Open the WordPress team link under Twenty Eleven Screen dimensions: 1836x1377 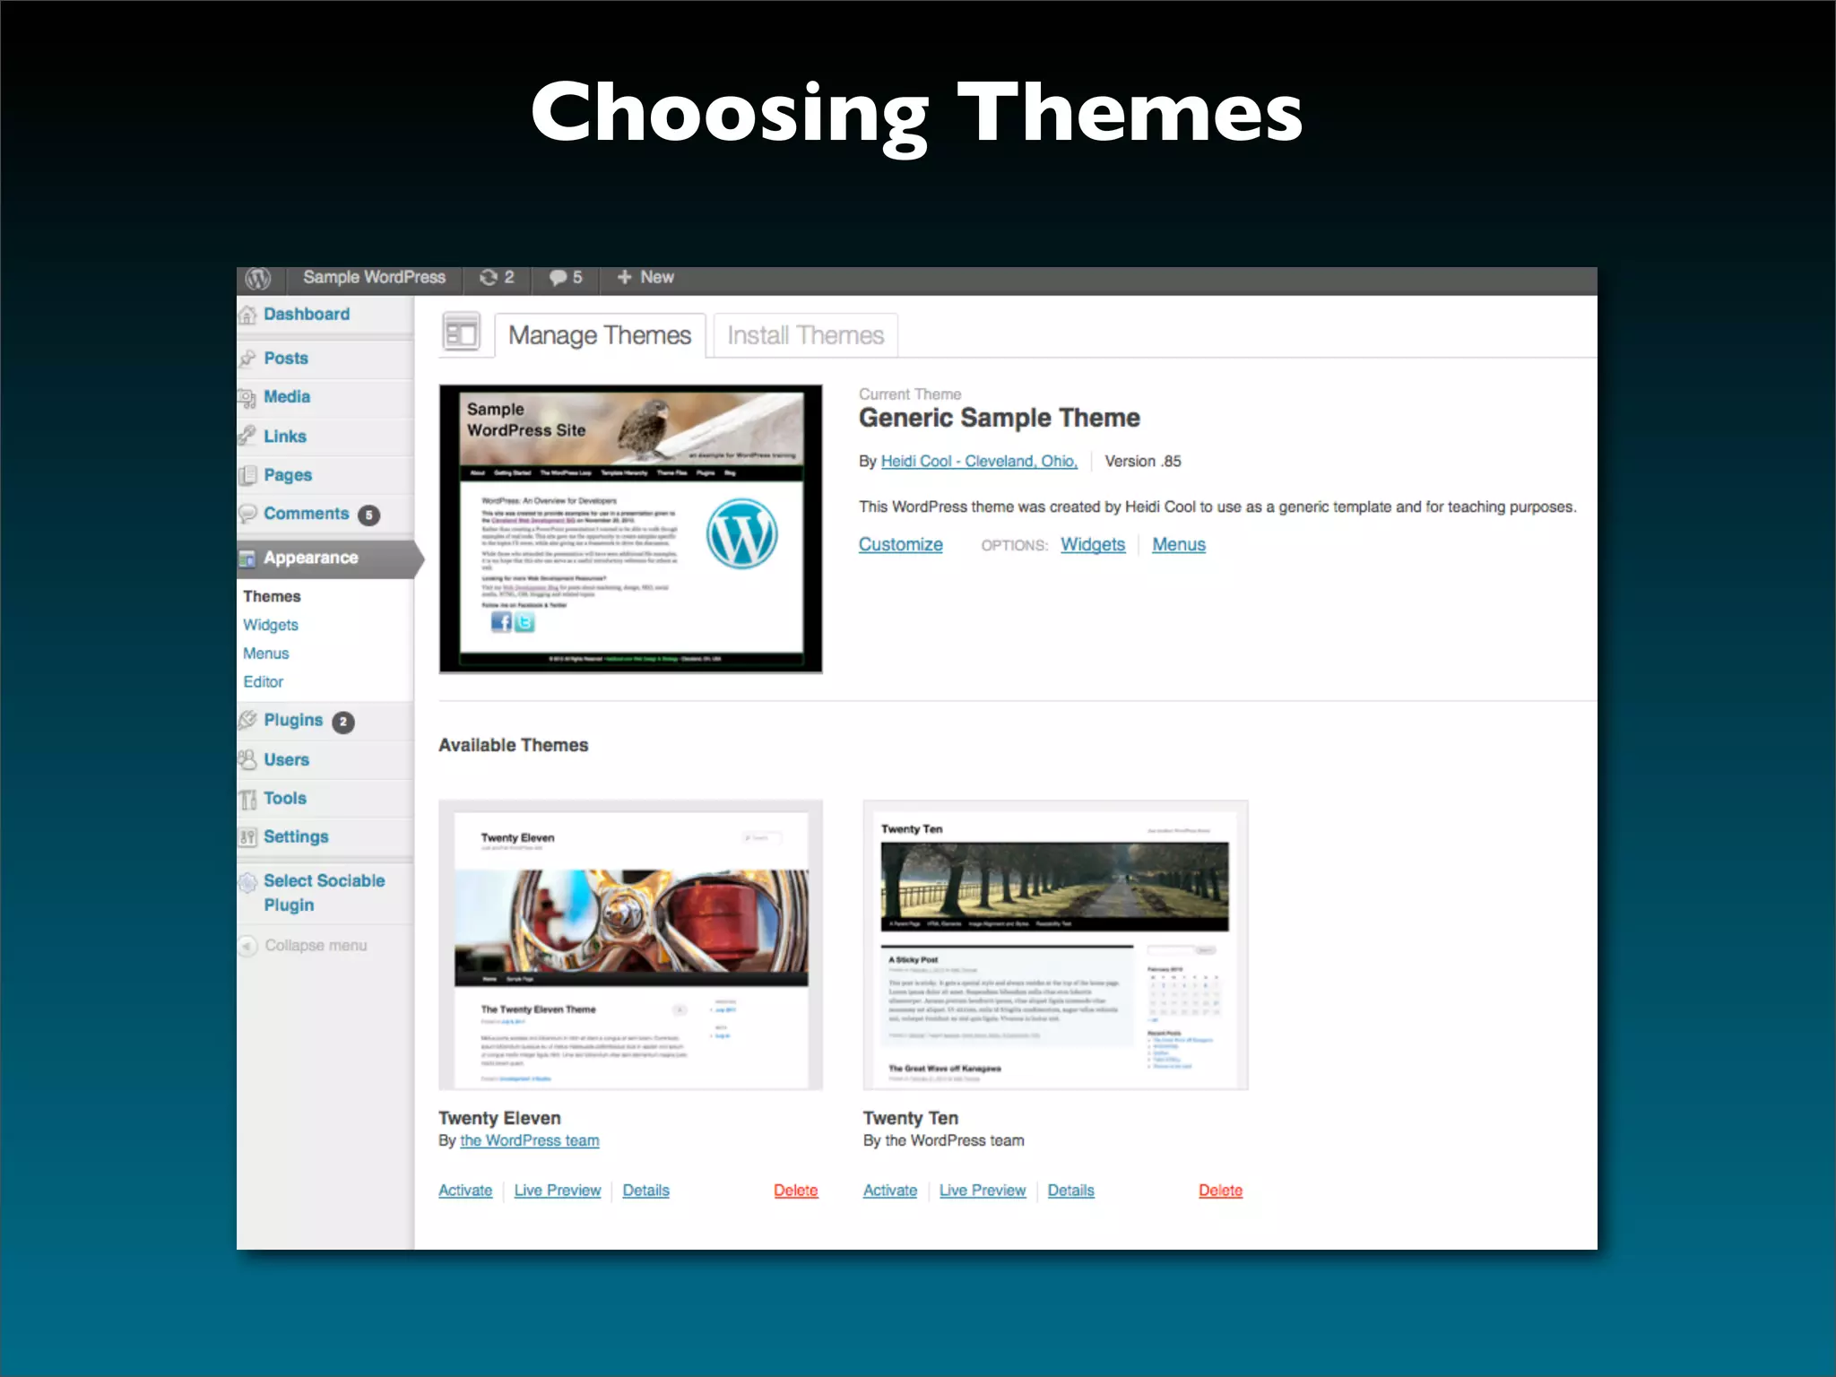pyautogui.click(x=530, y=1141)
